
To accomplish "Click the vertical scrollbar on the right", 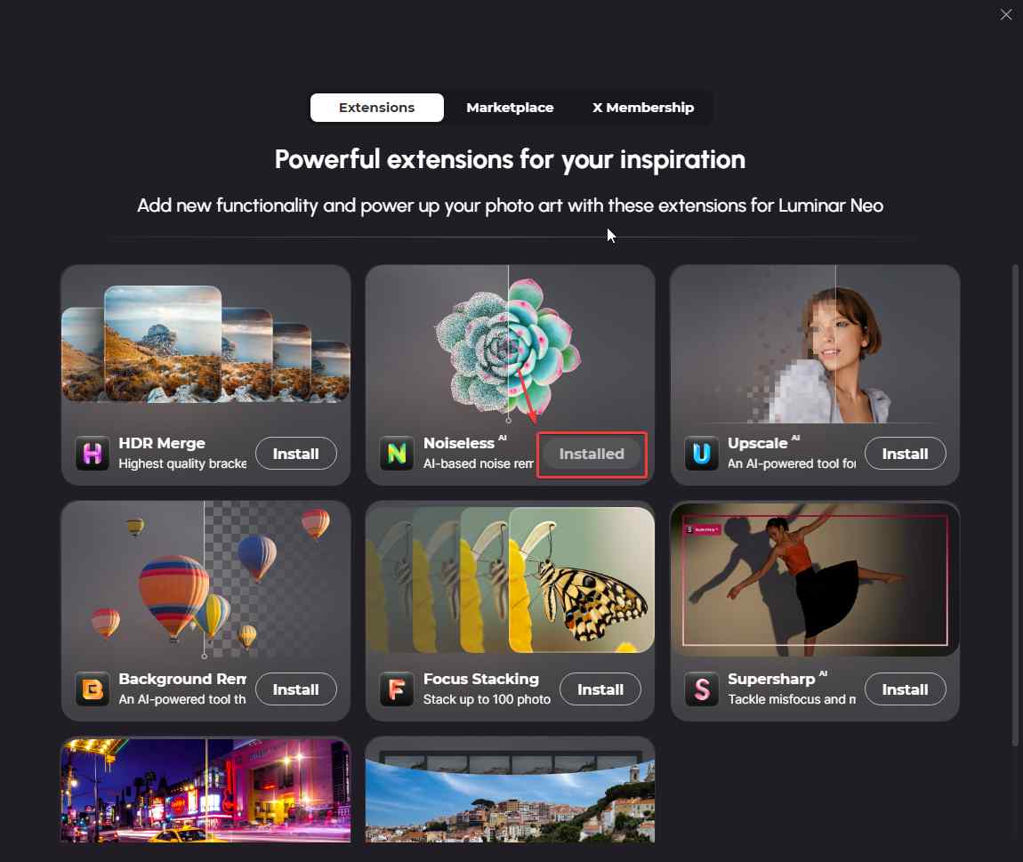I will 1014,505.
